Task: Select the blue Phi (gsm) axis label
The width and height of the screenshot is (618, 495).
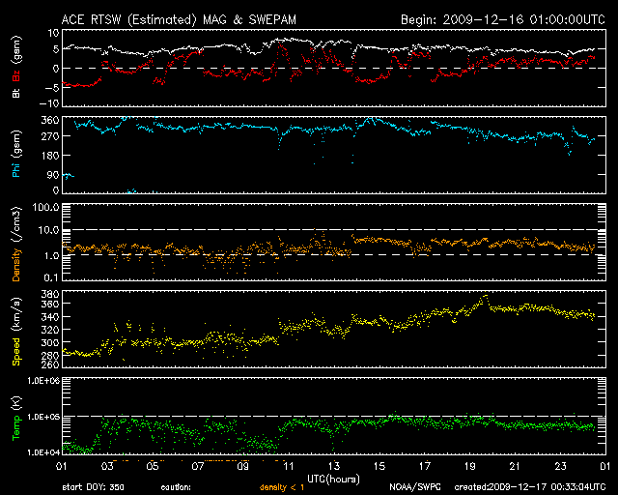Action: [x=15, y=156]
